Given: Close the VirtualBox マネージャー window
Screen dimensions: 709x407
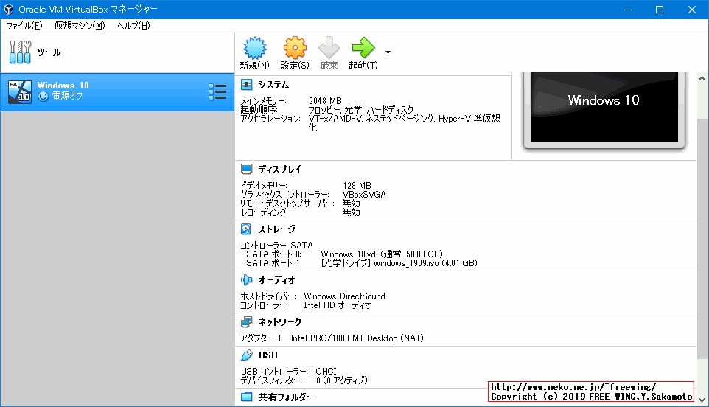Looking at the screenshot, I should click(692, 10).
